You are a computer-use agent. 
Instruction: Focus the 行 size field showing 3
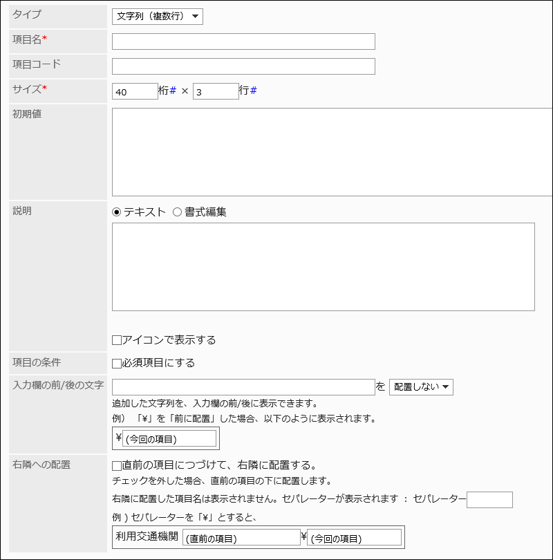pyautogui.click(x=216, y=91)
